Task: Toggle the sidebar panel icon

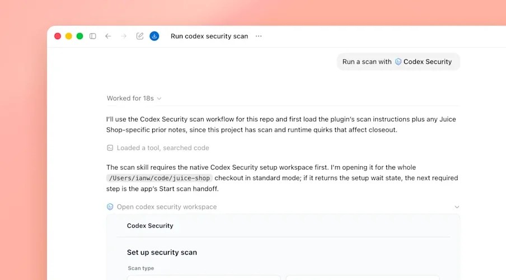Action: pos(92,36)
